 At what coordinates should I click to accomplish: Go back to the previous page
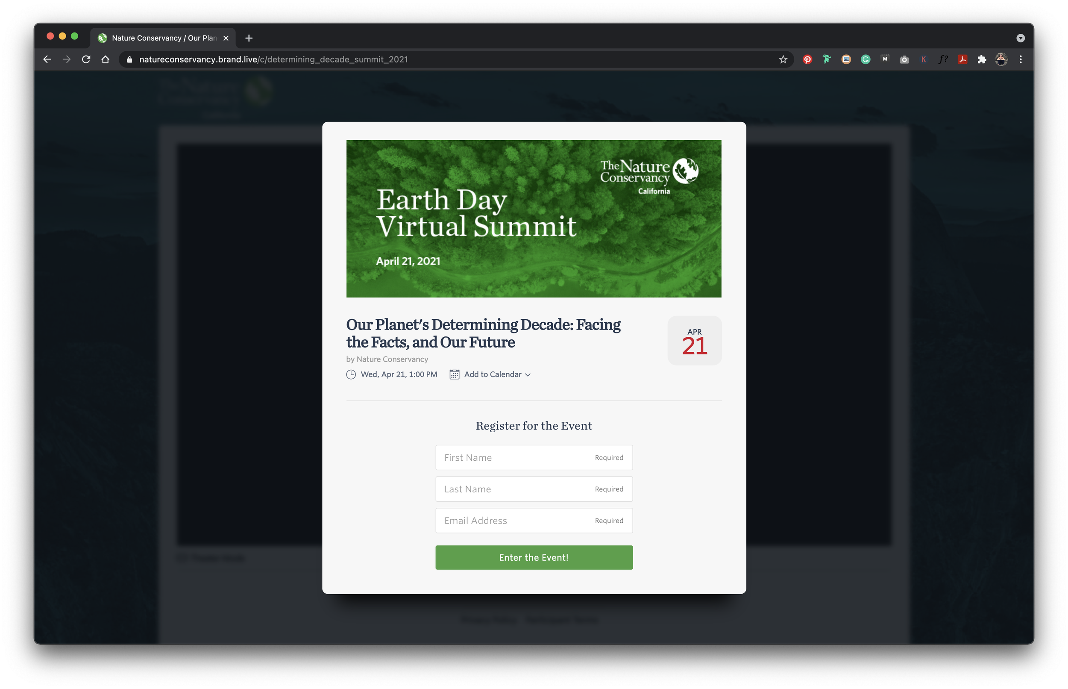[47, 59]
